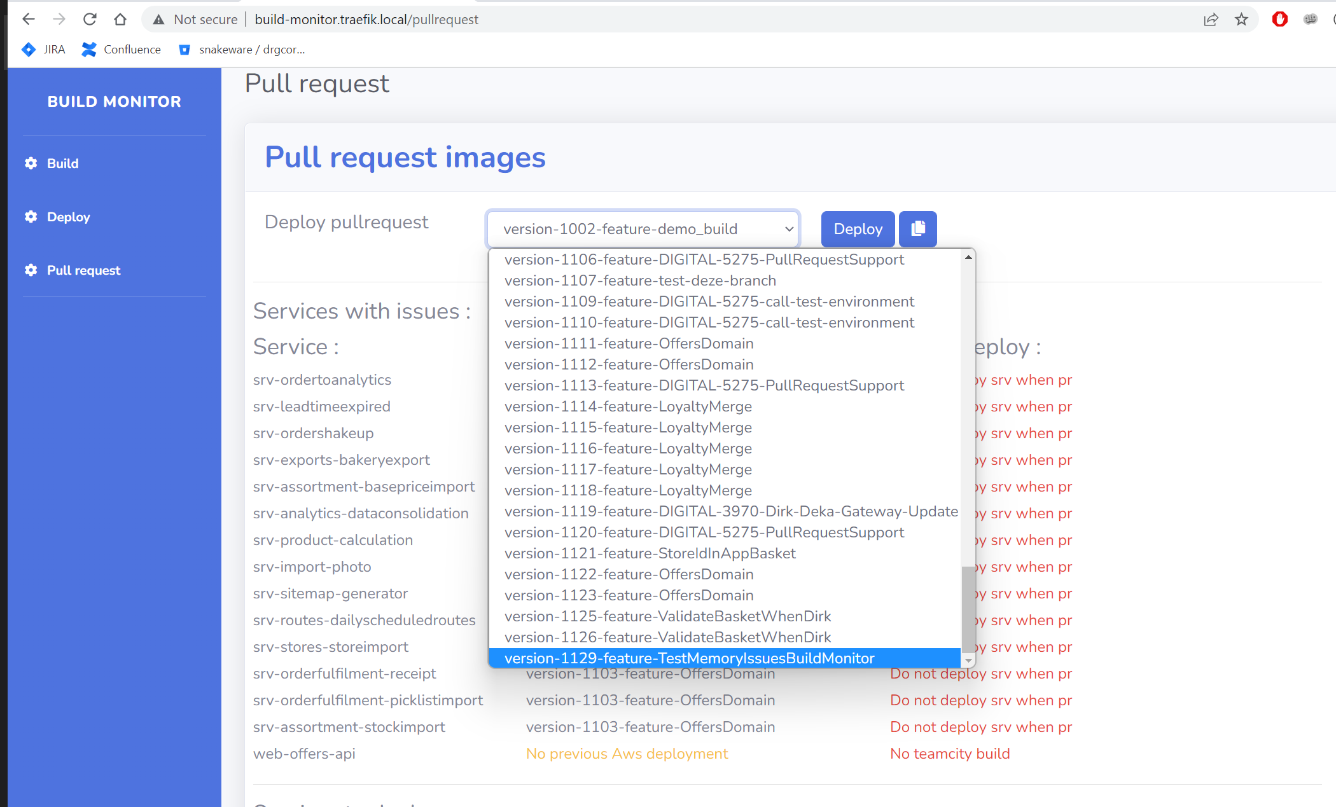Choose version-1116-feature-LoyaltyMerge option
This screenshot has width=1336, height=807.
click(x=725, y=448)
